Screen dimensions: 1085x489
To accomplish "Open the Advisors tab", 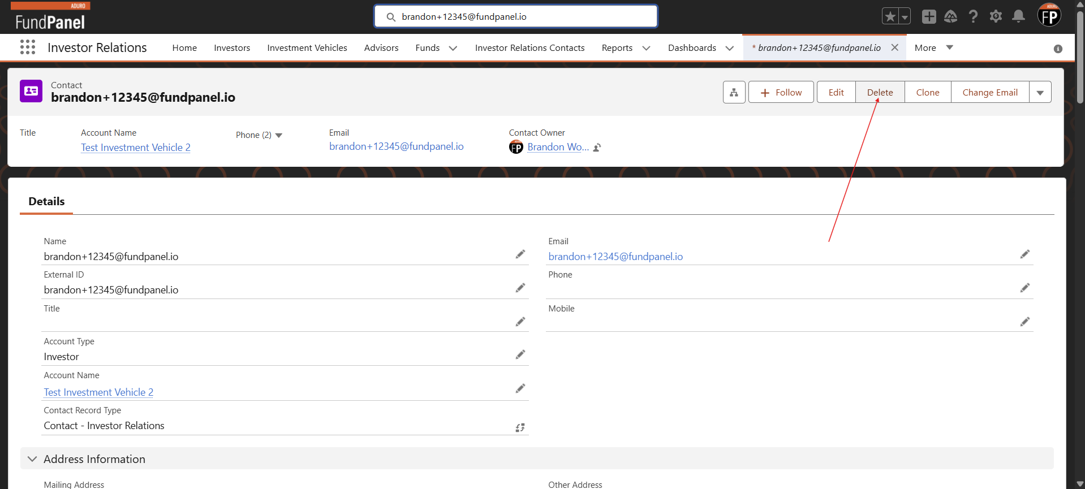I will click(x=381, y=48).
